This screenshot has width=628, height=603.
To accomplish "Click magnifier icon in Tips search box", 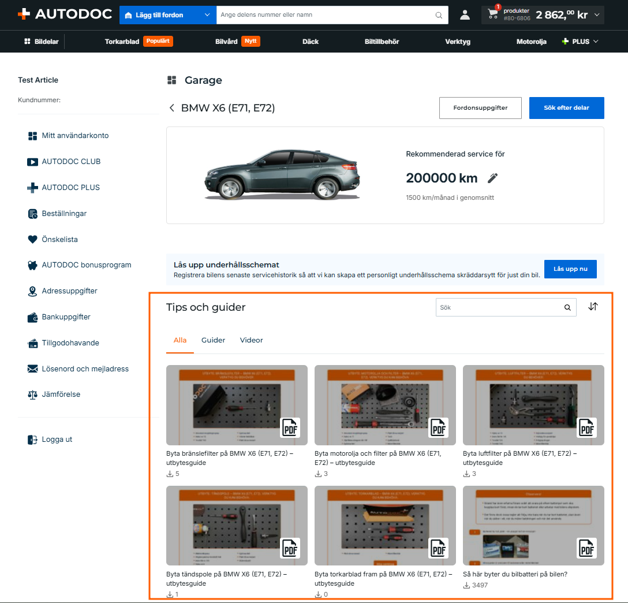I will (x=567, y=307).
